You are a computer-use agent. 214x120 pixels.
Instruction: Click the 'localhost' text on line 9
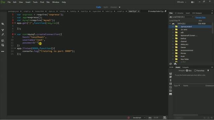(x=37, y=37)
